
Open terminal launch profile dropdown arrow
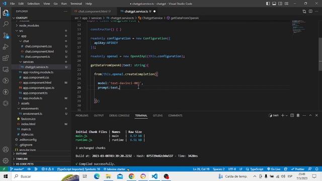point(287,116)
